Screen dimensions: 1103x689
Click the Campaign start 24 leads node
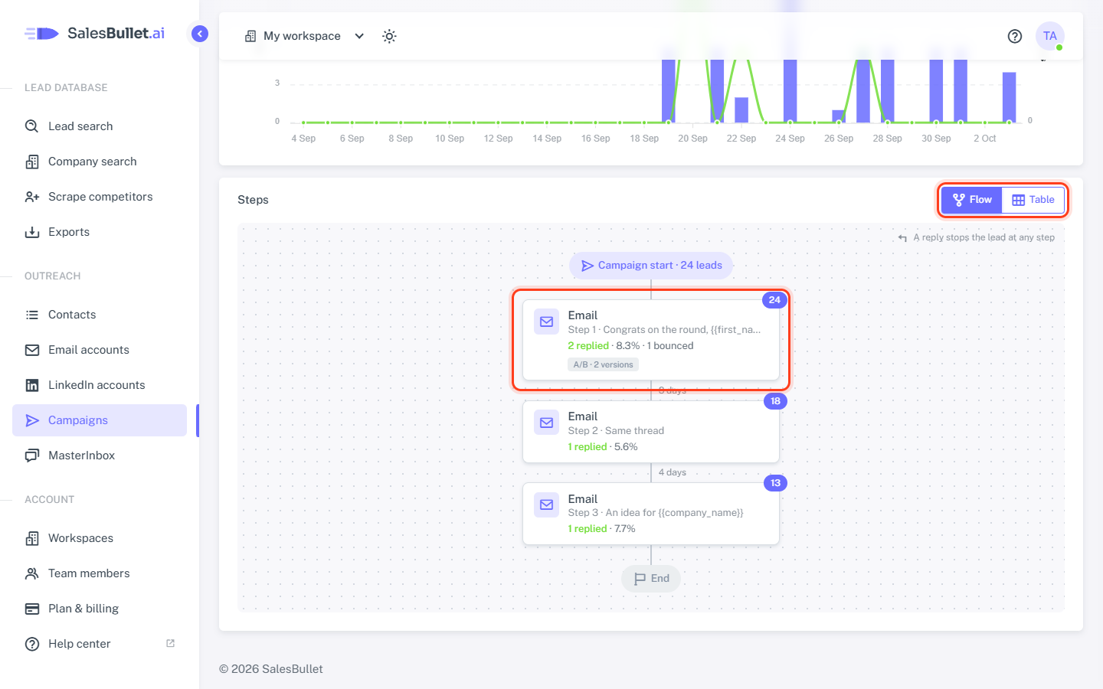click(x=651, y=266)
